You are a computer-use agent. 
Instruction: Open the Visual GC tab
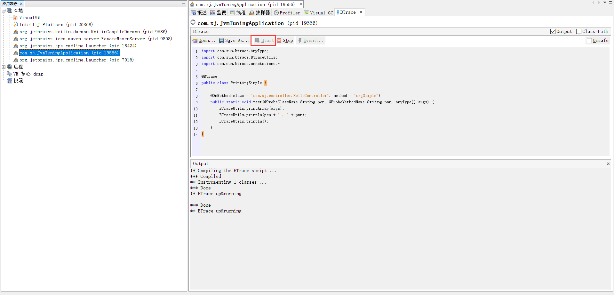point(319,13)
